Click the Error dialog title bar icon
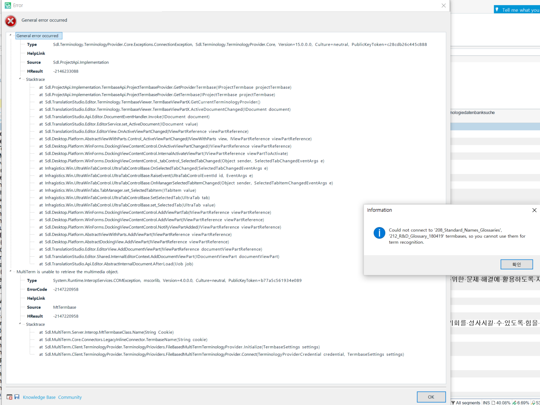The height and width of the screenshot is (405, 540). pos(8,6)
